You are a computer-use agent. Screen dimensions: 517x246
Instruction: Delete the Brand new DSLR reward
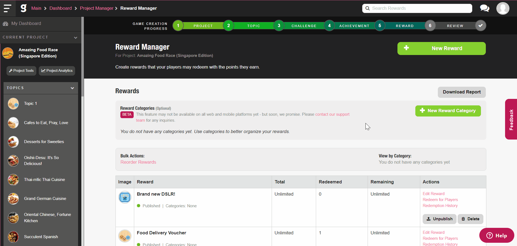(x=470, y=219)
